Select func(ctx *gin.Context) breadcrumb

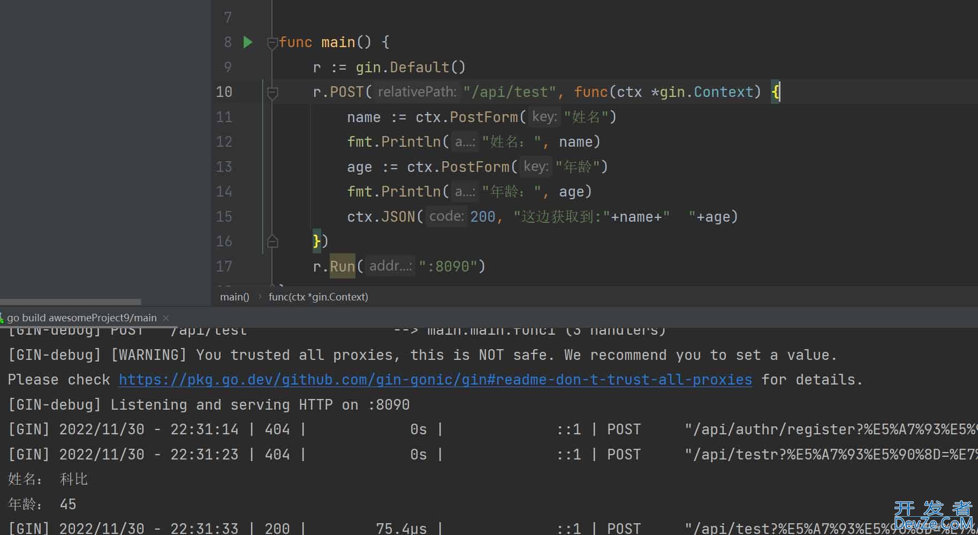318,297
